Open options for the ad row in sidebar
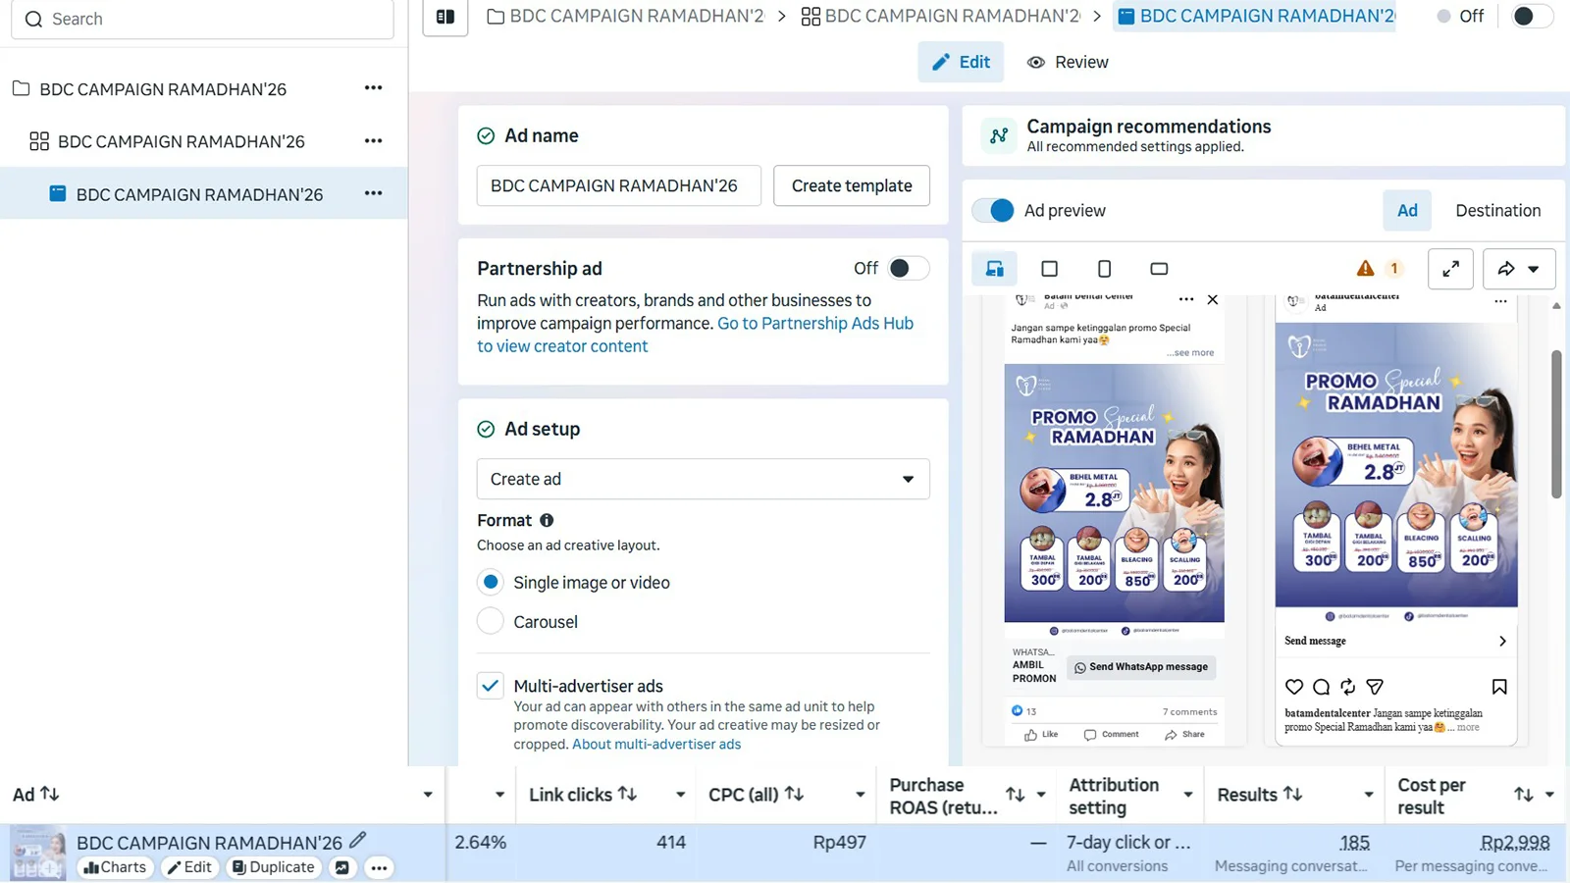Image resolution: width=1570 pixels, height=883 pixels. (373, 194)
